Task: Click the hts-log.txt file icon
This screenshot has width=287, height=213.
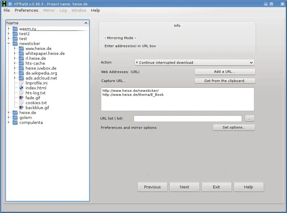Action: [21, 93]
